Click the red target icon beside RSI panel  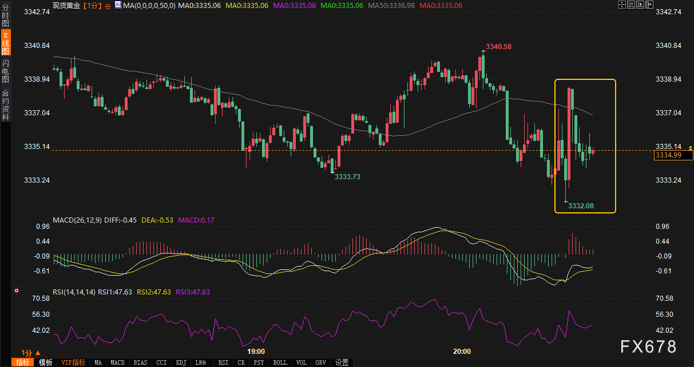point(17,291)
